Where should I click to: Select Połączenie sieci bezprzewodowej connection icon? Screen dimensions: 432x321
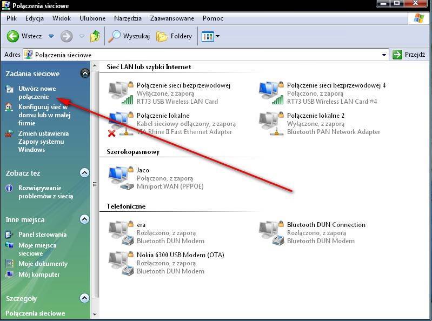point(121,93)
